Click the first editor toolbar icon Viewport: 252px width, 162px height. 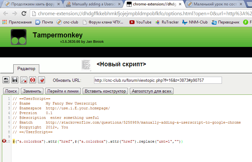(6, 80)
